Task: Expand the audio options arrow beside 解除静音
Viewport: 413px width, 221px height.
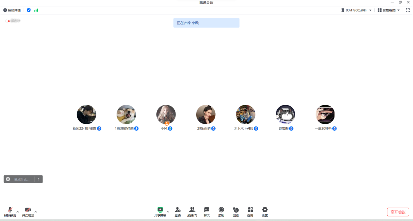Action: [18, 211]
